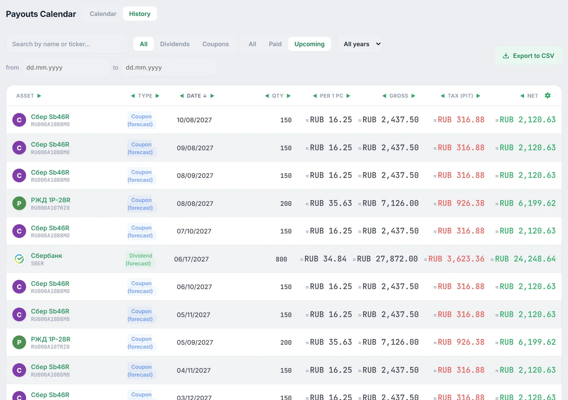Screen dimensions: 568x400
Task: Click date 06/17/2027
Action: click(191, 259)
